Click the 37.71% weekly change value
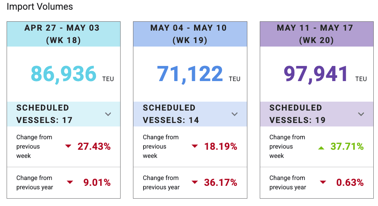The height and width of the screenshot is (206, 378). 347,146
